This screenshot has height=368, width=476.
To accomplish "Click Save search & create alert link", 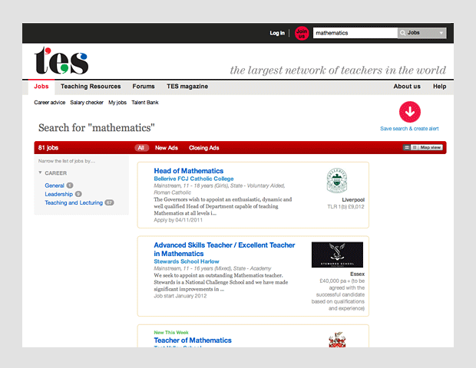I will pos(409,129).
